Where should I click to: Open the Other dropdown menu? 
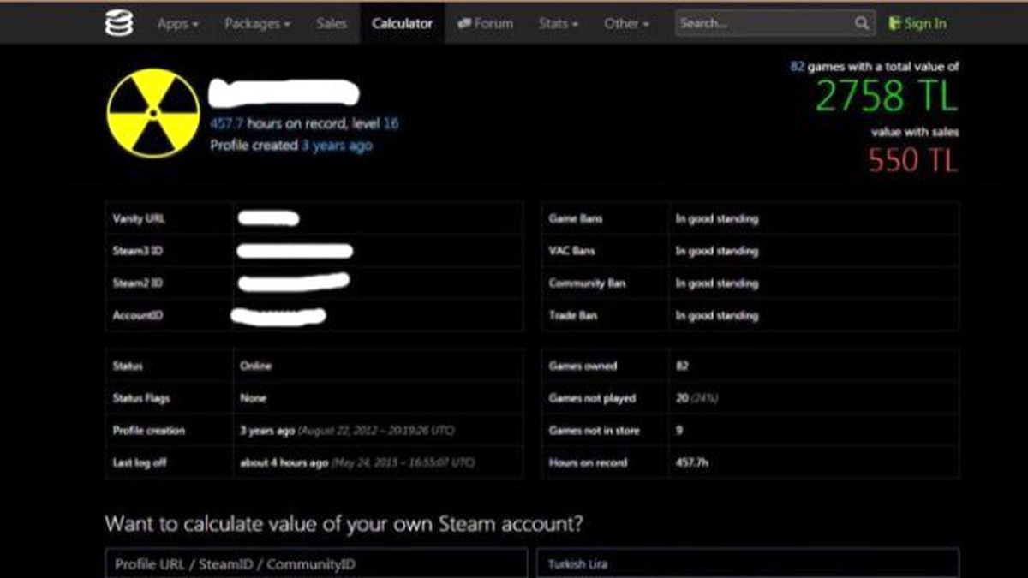point(626,24)
